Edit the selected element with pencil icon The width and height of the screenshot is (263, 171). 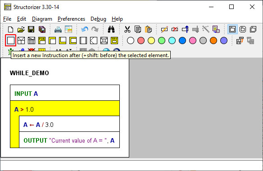(164, 30)
